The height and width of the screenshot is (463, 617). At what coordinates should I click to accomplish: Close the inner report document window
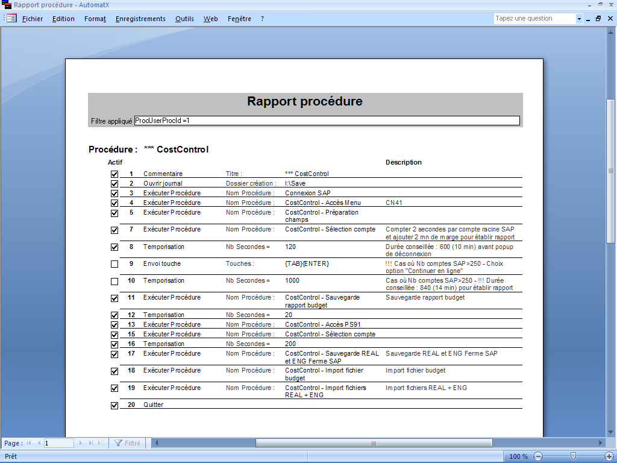tap(610, 19)
